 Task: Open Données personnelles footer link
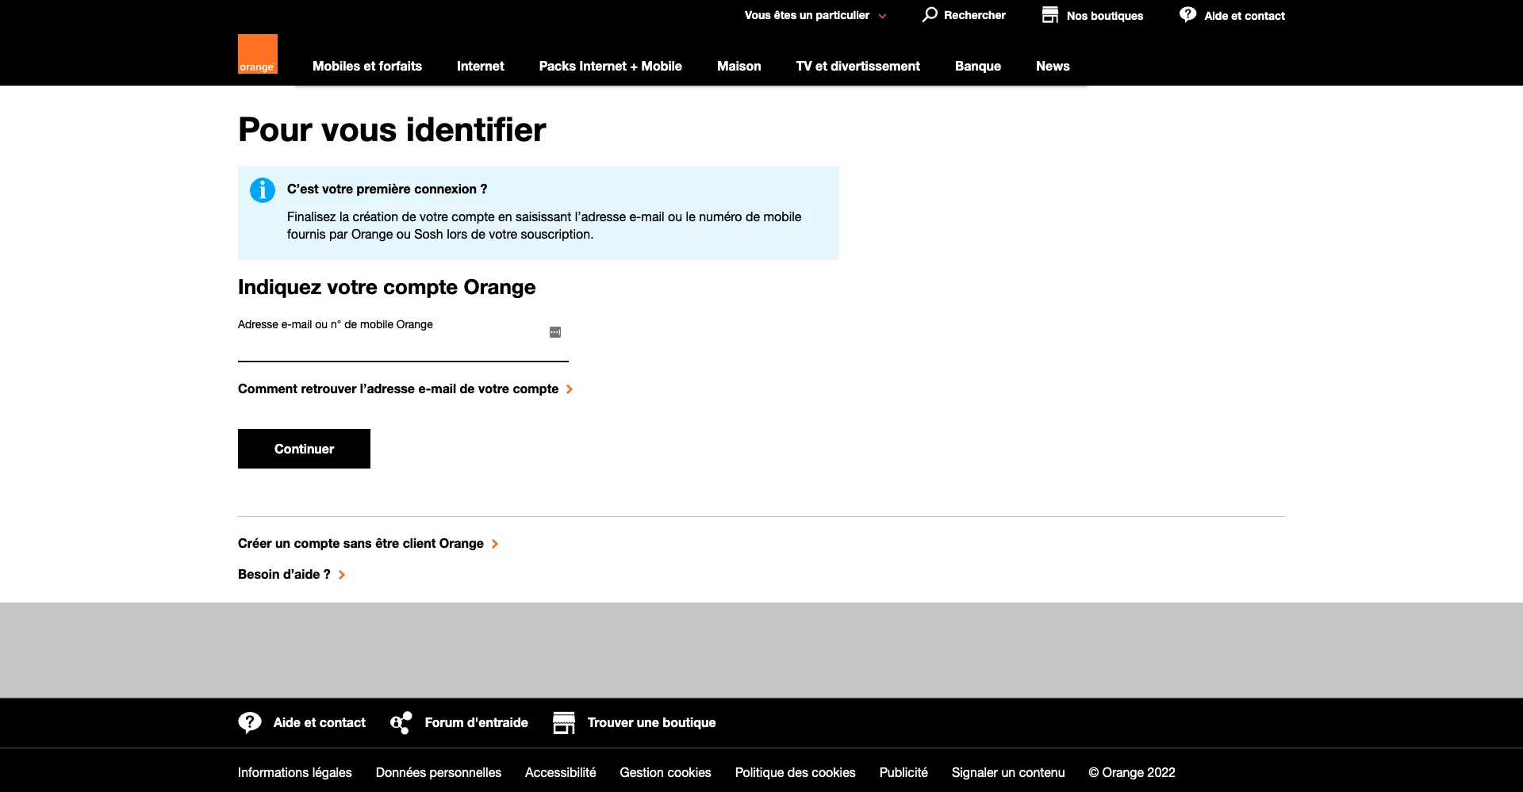coord(439,772)
